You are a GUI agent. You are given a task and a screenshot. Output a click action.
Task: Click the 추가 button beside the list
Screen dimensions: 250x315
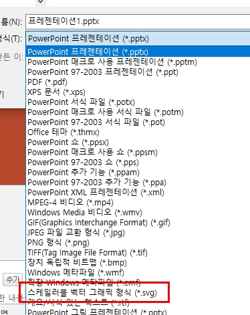(x=13, y=280)
